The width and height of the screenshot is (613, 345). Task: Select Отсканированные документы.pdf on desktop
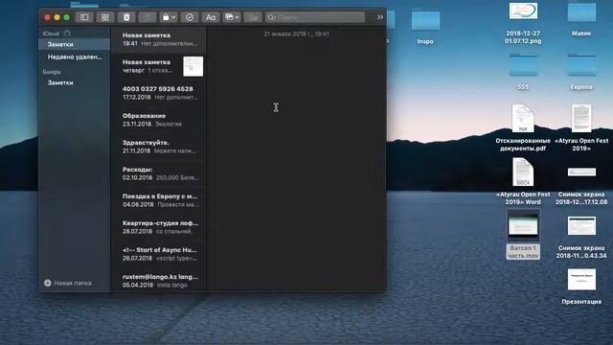(523, 127)
